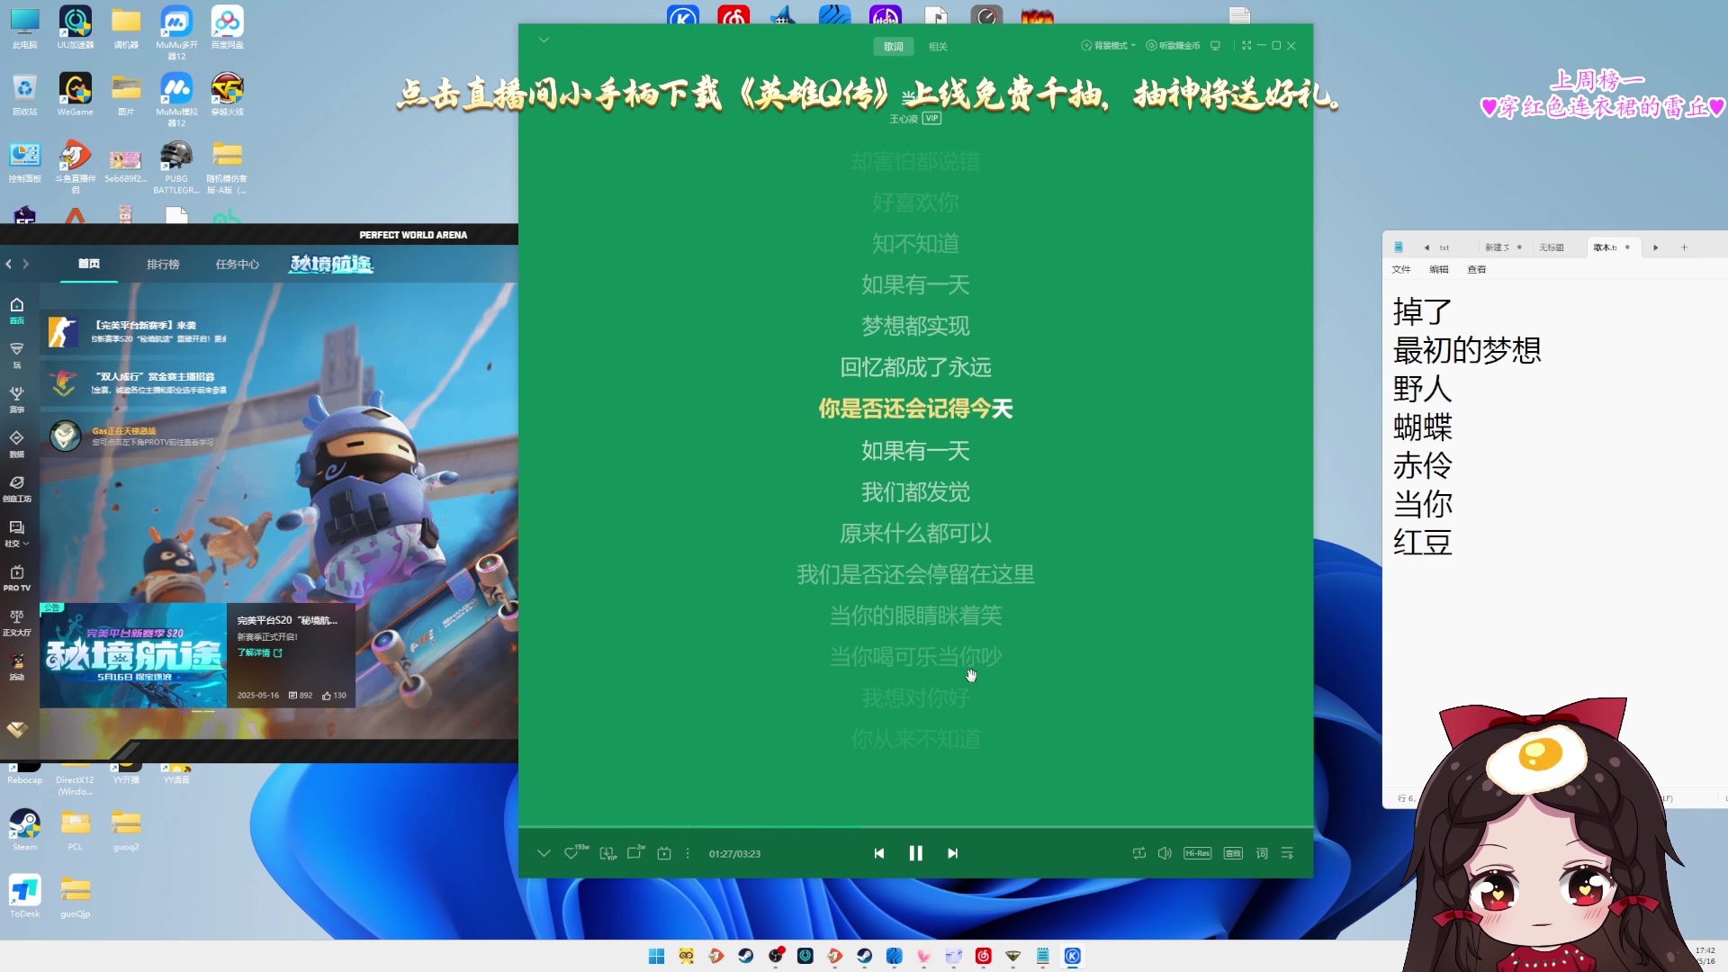Viewport: 1728px width, 972px height.
Task: Open the ToDesk desktop shortcut
Action: tap(24, 895)
